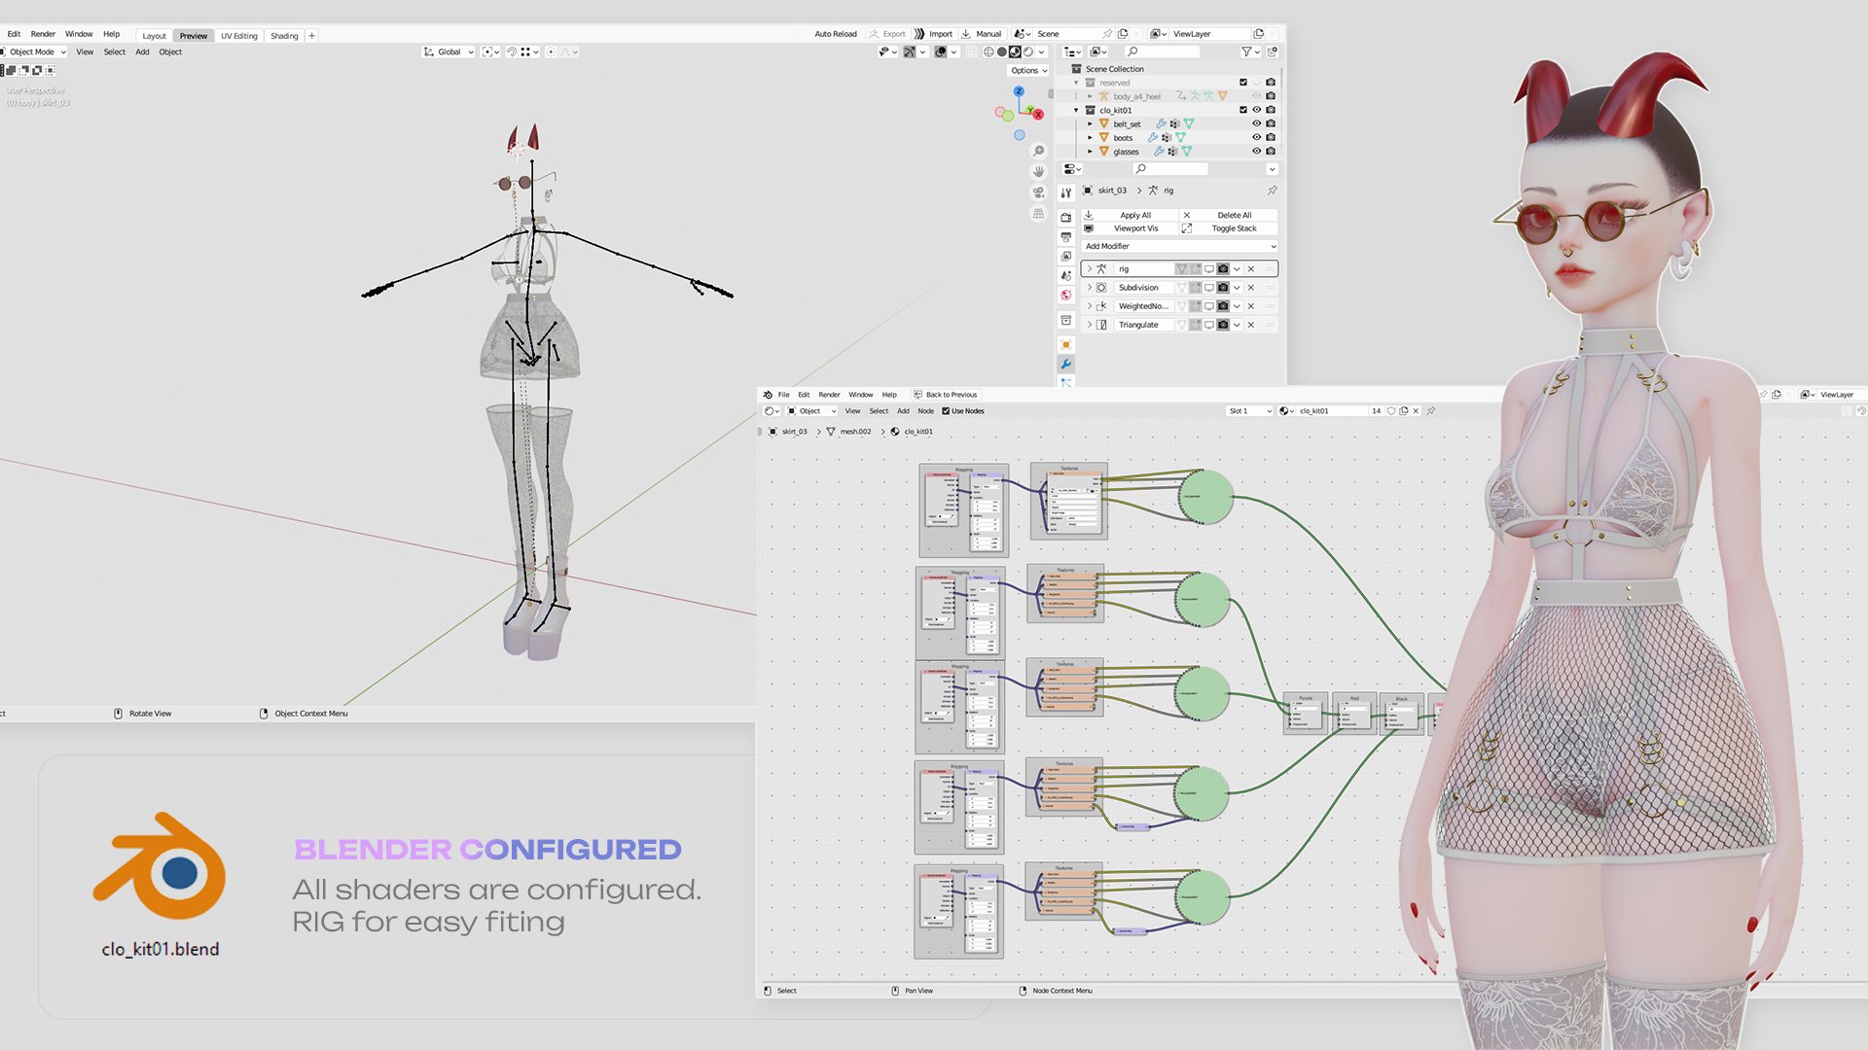
Task: Hide boots with its eye icon
Action: click(1256, 137)
